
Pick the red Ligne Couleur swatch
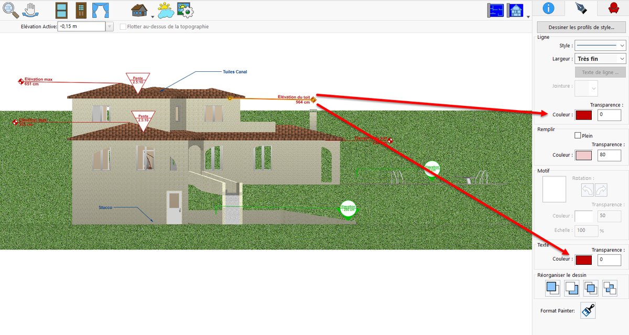click(583, 115)
